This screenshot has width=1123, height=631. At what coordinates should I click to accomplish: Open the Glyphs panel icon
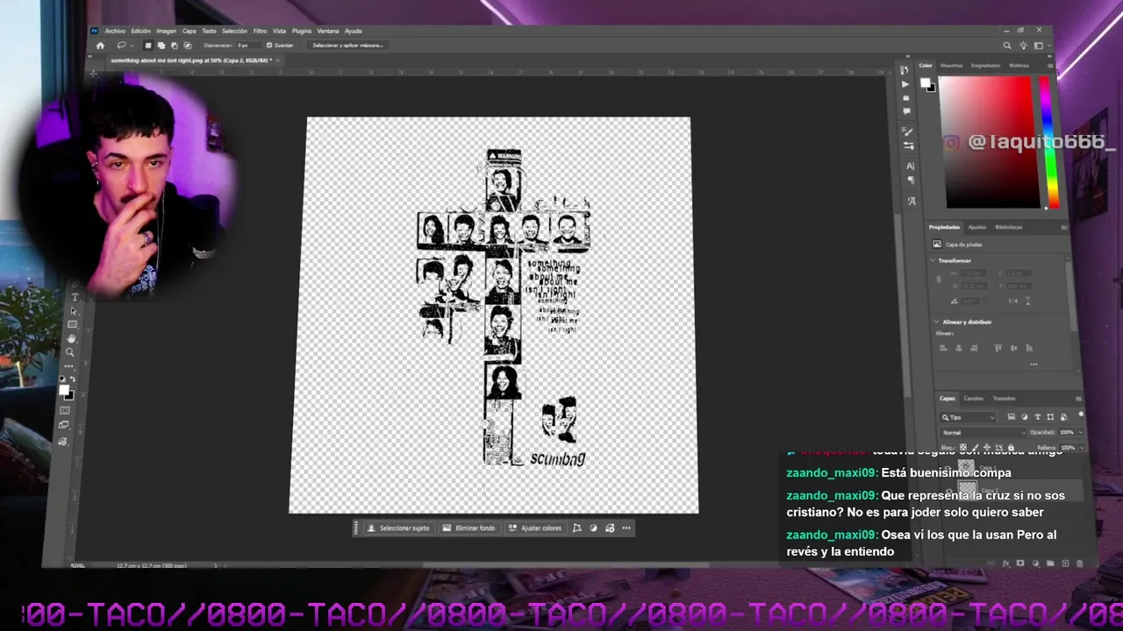pyautogui.click(x=912, y=201)
